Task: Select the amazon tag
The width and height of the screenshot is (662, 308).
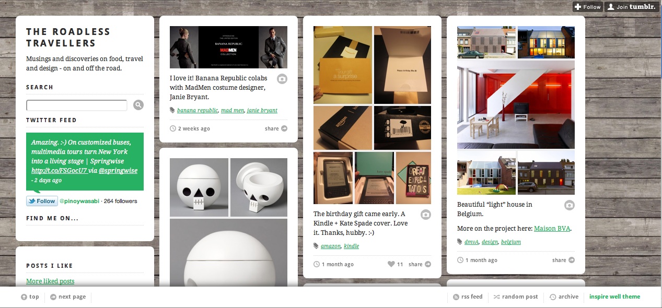Action: click(x=331, y=246)
